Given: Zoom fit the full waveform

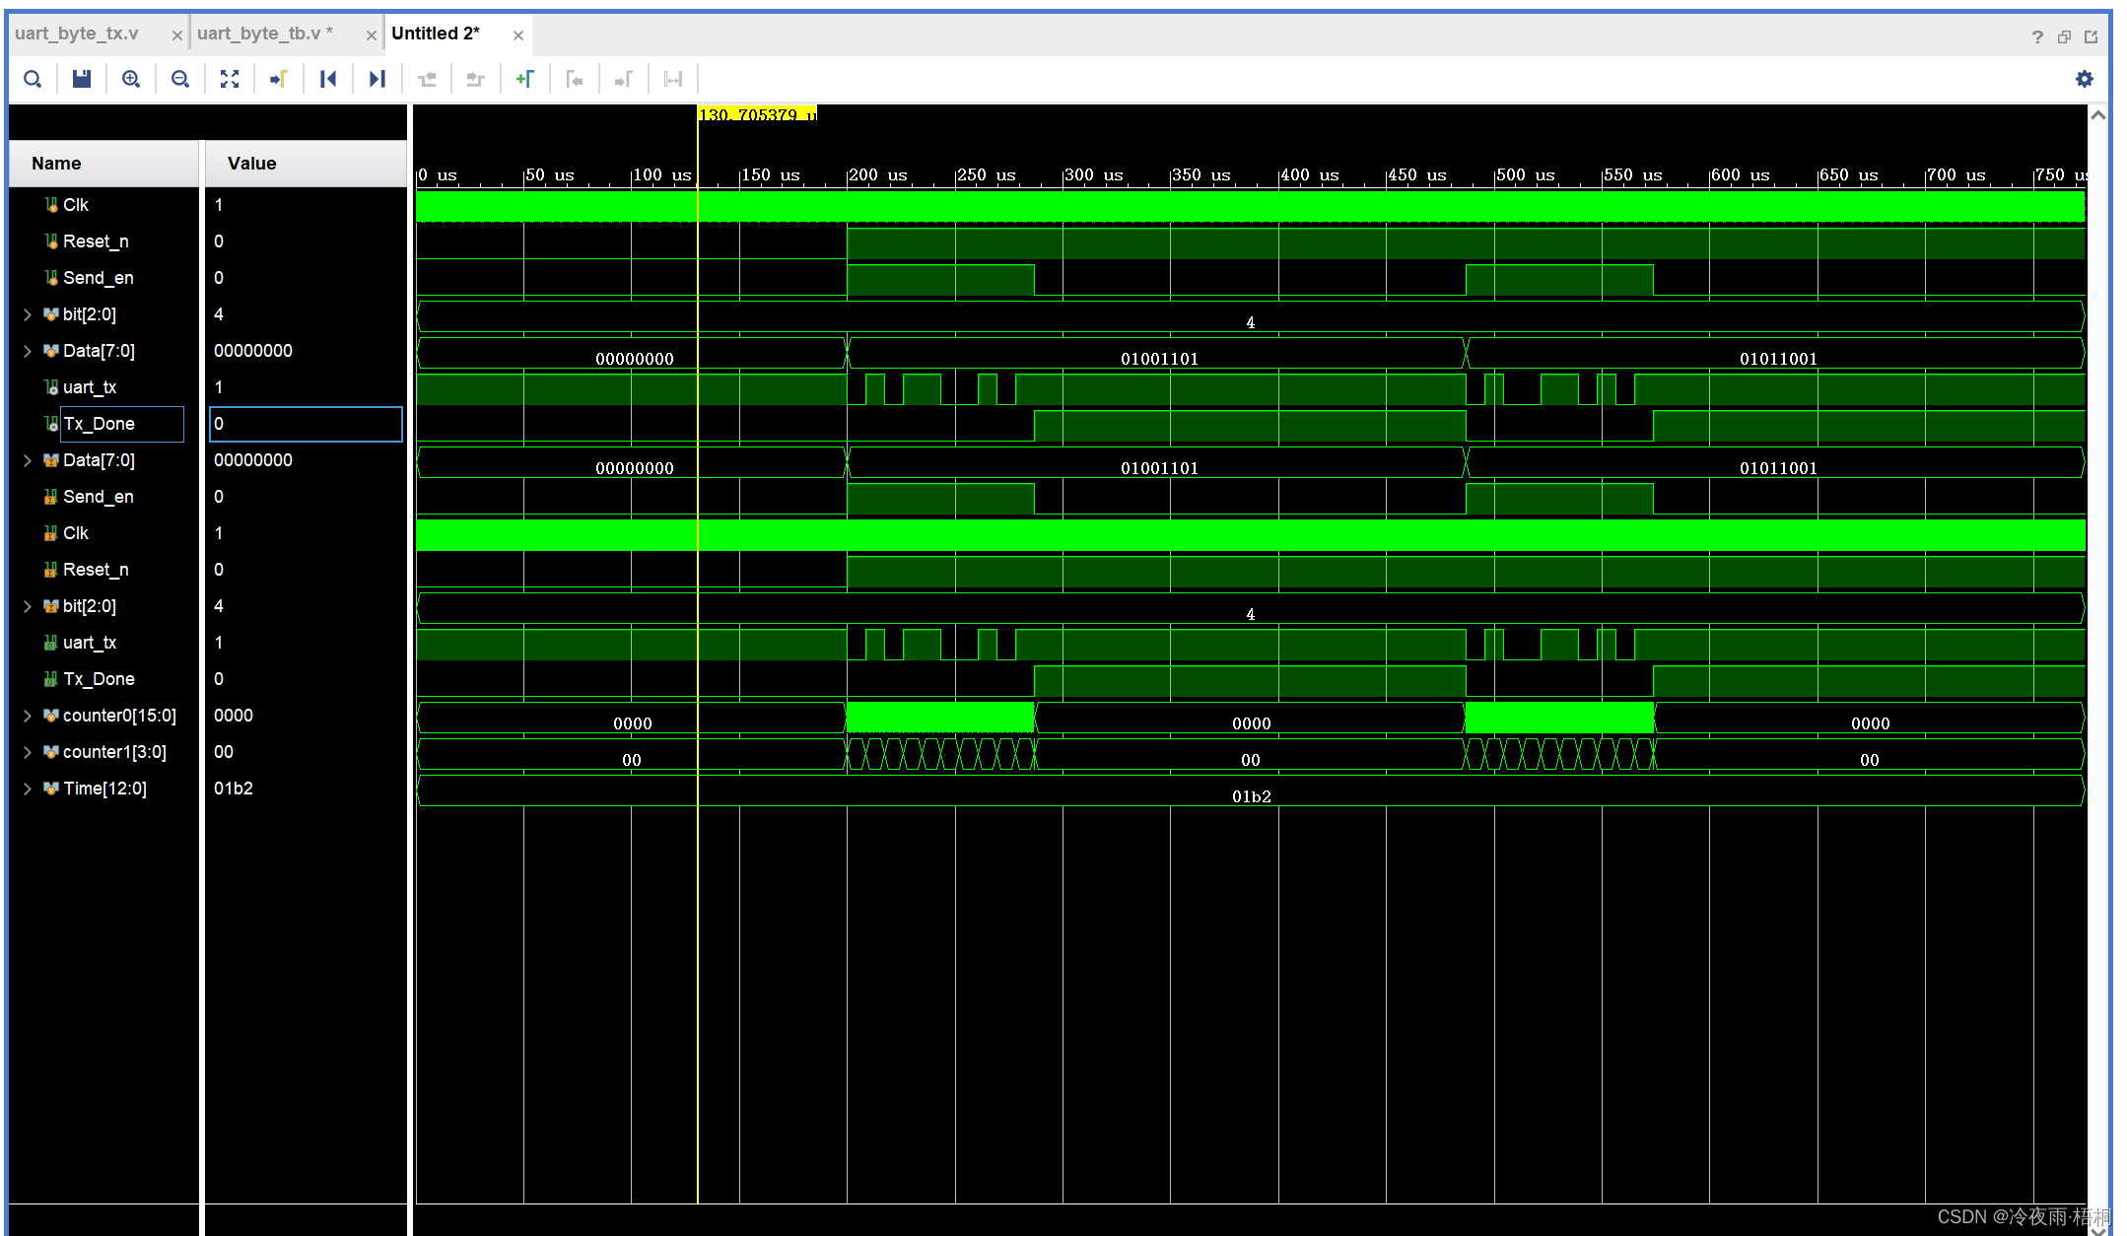Looking at the screenshot, I should pyautogui.click(x=230, y=79).
